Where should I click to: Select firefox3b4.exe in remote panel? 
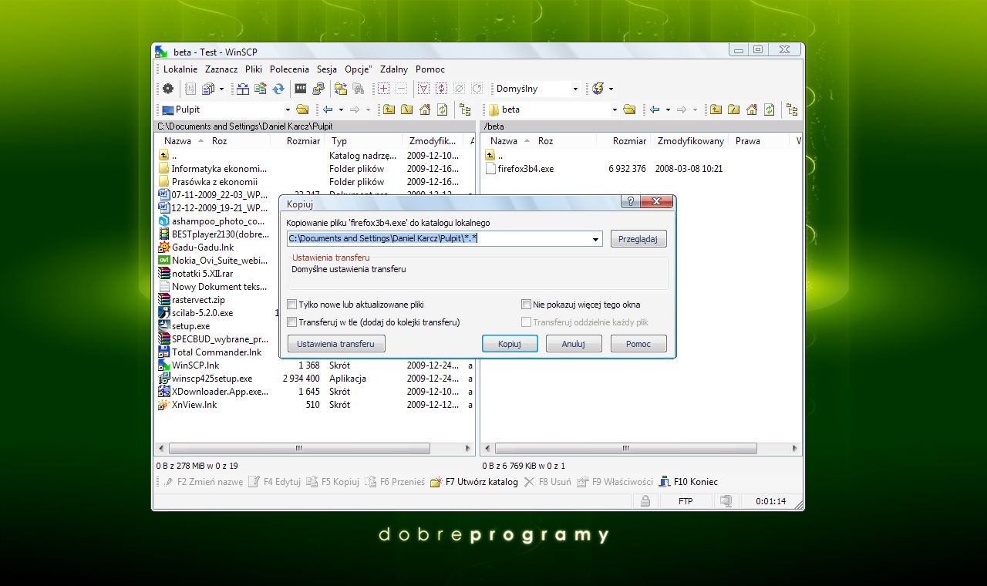(x=526, y=168)
